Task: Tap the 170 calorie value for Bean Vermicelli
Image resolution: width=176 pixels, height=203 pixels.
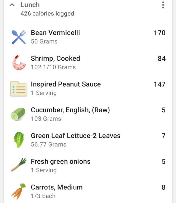Action: click(x=159, y=33)
